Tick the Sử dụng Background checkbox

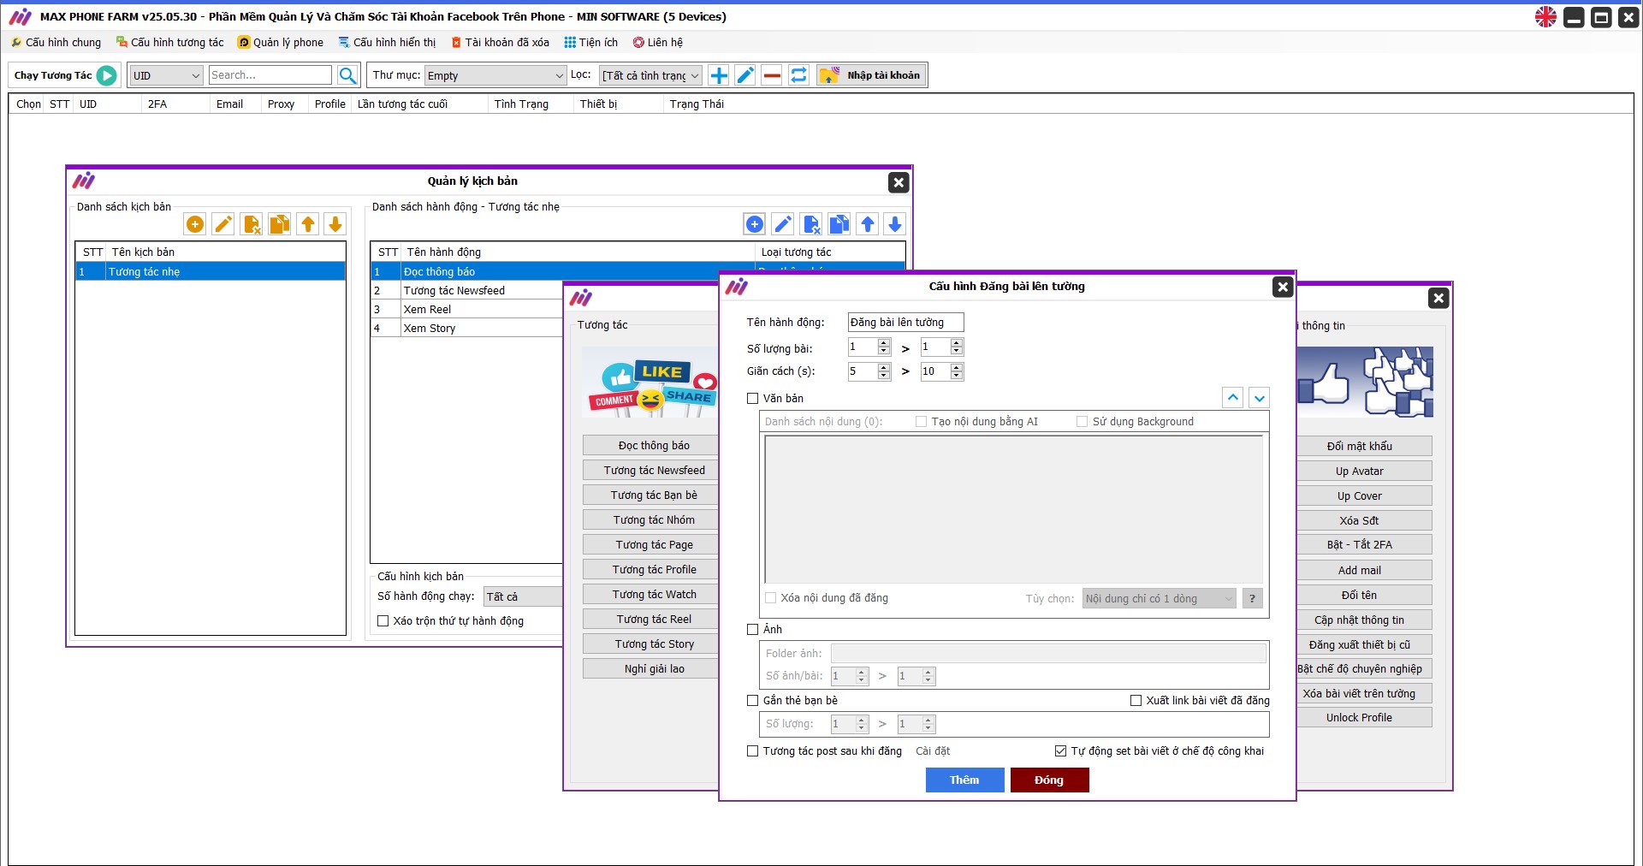coord(1082,422)
